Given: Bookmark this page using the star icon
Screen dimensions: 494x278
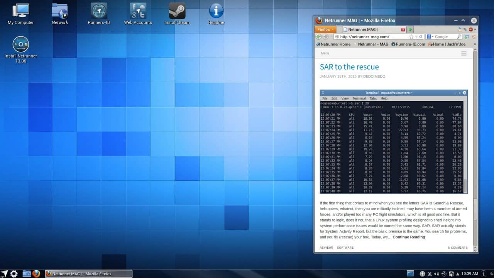Looking at the screenshot, I should (411, 37).
